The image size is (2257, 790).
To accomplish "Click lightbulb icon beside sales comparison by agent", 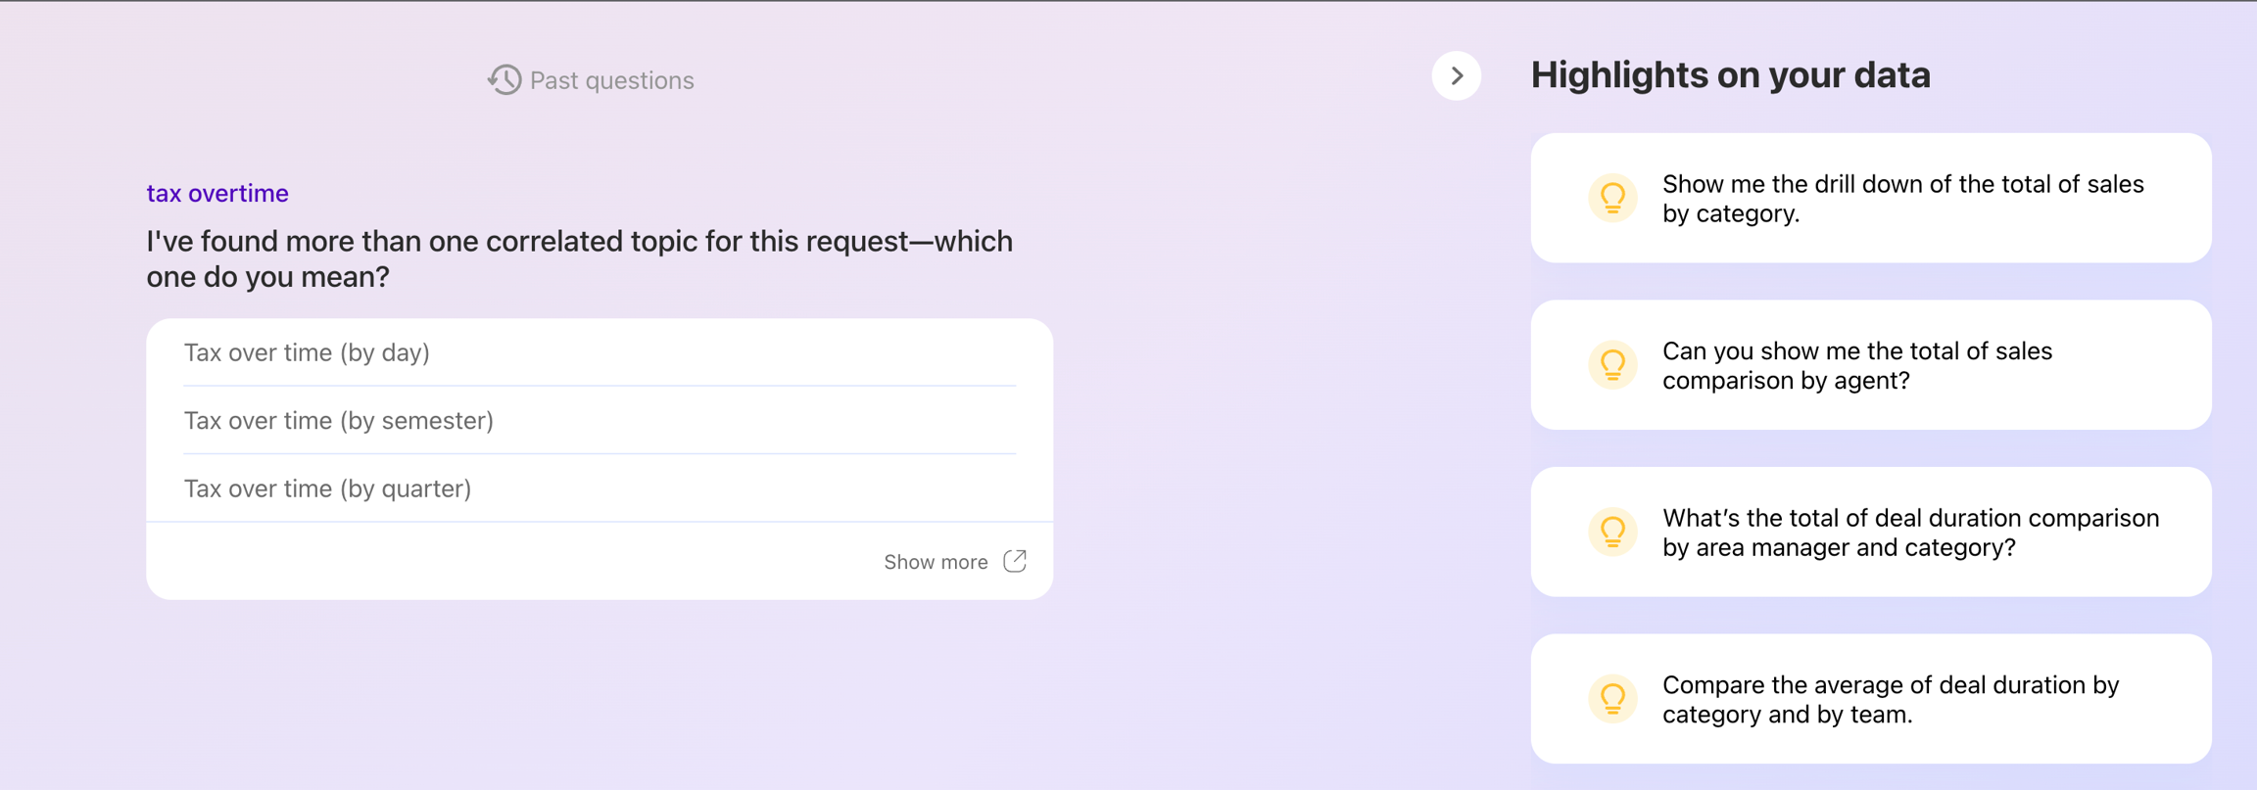I will [1612, 365].
